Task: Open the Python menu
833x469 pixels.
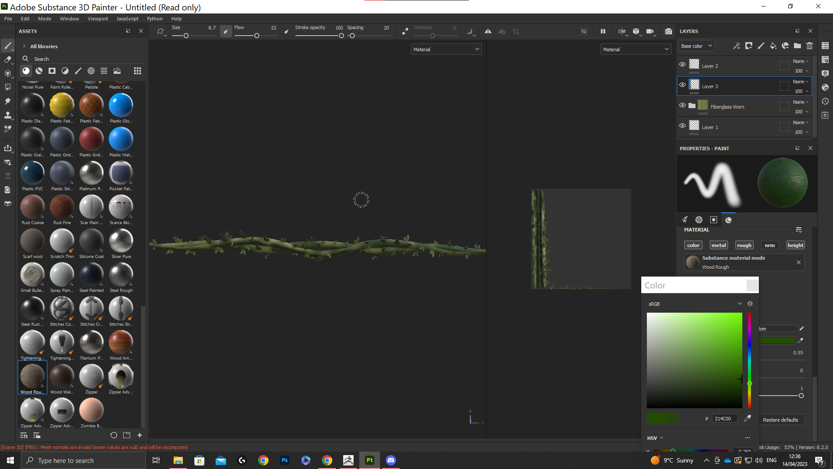Action: [155, 19]
